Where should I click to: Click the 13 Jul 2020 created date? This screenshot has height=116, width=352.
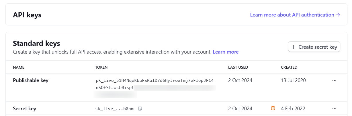click(293, 80)
